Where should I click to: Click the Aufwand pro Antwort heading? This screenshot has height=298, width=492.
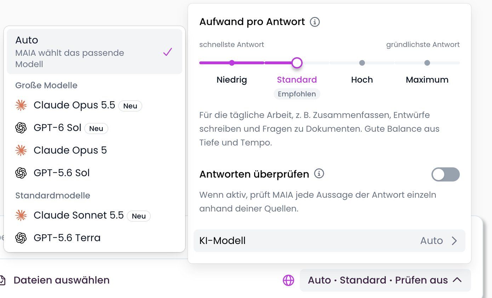click(x=252, y=22)
